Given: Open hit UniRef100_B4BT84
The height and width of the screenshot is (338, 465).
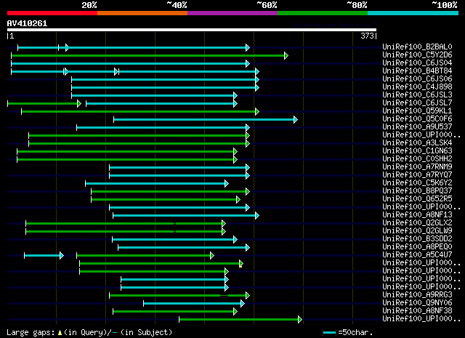Looking at the screenshot, I should coord(417,71).
